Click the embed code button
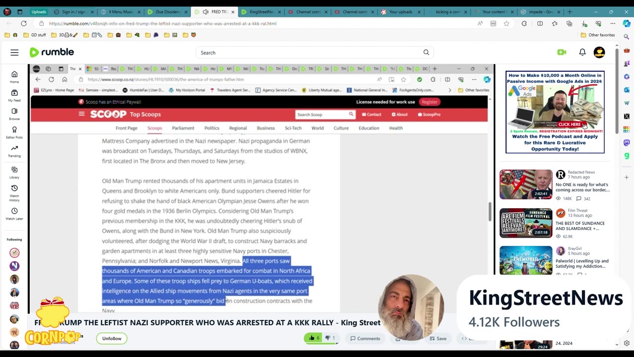Screen dimensions: 634x357 tap(467, 338)
